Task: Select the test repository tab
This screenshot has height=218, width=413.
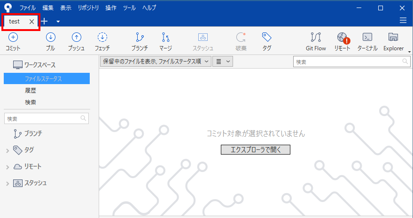Action: [15, 21]
